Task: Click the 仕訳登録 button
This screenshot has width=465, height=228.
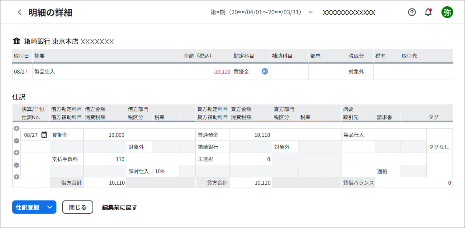Action: point(28,207)
